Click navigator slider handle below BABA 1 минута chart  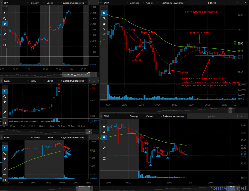click(x=230, y=110)
